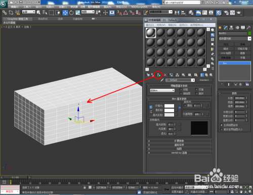253x195 pixels.
Task: Toggle the 3D Snaps magnet icon
Action: pyautogui.click(x=119, y=13)
